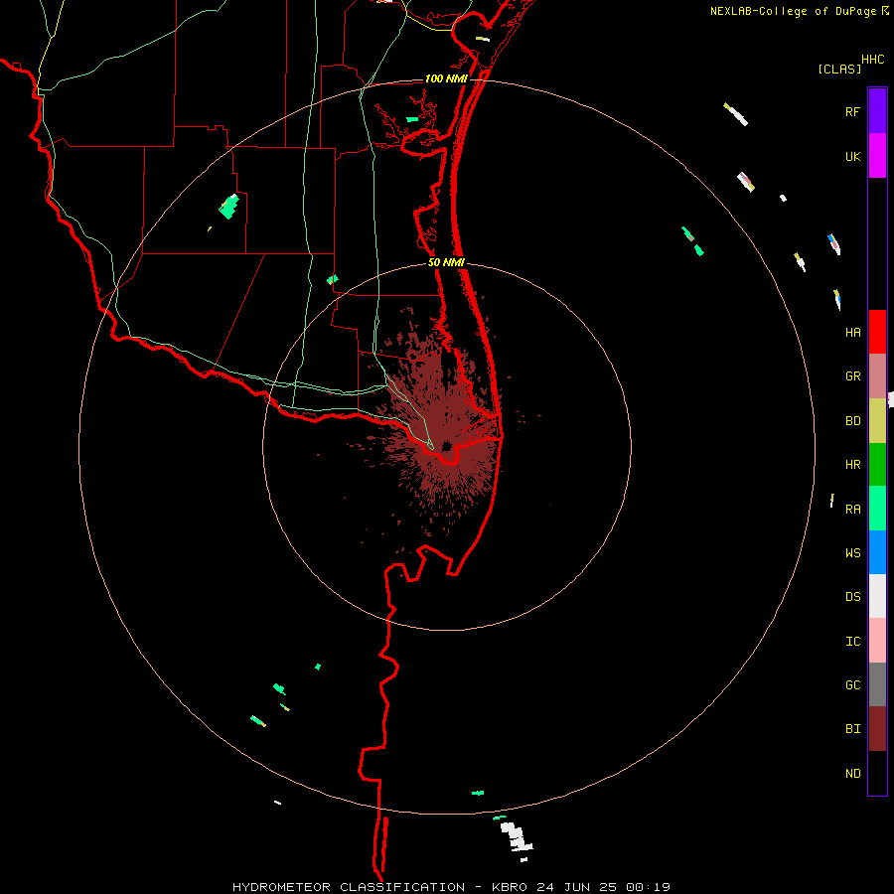
Task: Click the WS blue legend swatch
Action: [877, 552]
